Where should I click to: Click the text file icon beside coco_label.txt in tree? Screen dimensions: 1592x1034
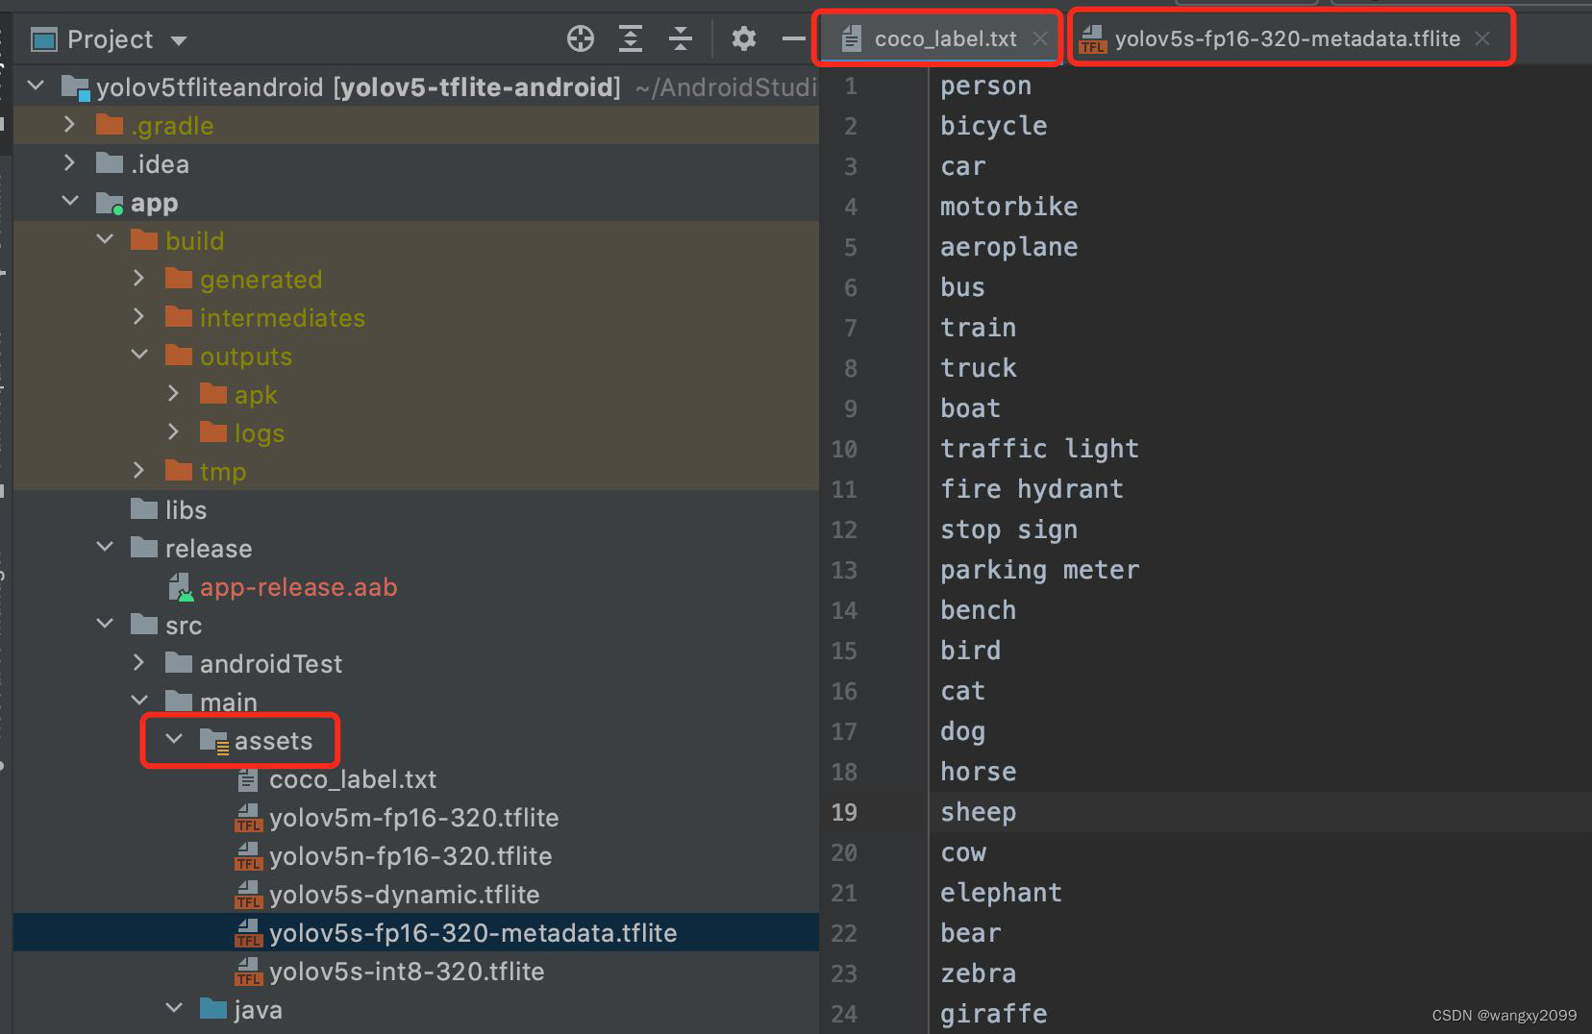248,779
